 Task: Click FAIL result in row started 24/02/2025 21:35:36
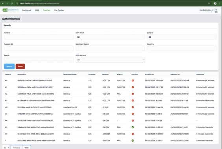[x=119, y=127]
